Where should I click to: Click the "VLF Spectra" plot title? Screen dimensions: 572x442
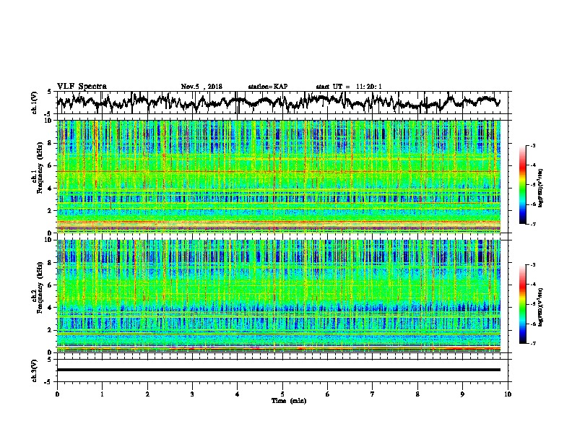[82, 86]
